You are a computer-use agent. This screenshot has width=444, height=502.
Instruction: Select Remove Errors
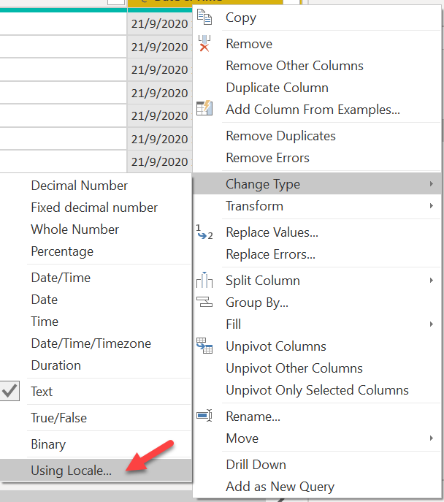point(267,158)
